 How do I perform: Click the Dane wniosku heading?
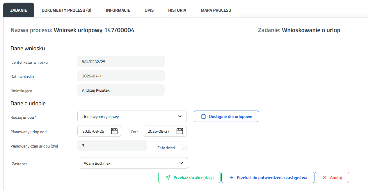click(x=28, y=49)
